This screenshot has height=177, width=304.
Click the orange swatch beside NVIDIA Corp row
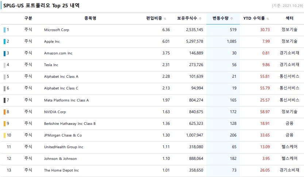(4, 112)
